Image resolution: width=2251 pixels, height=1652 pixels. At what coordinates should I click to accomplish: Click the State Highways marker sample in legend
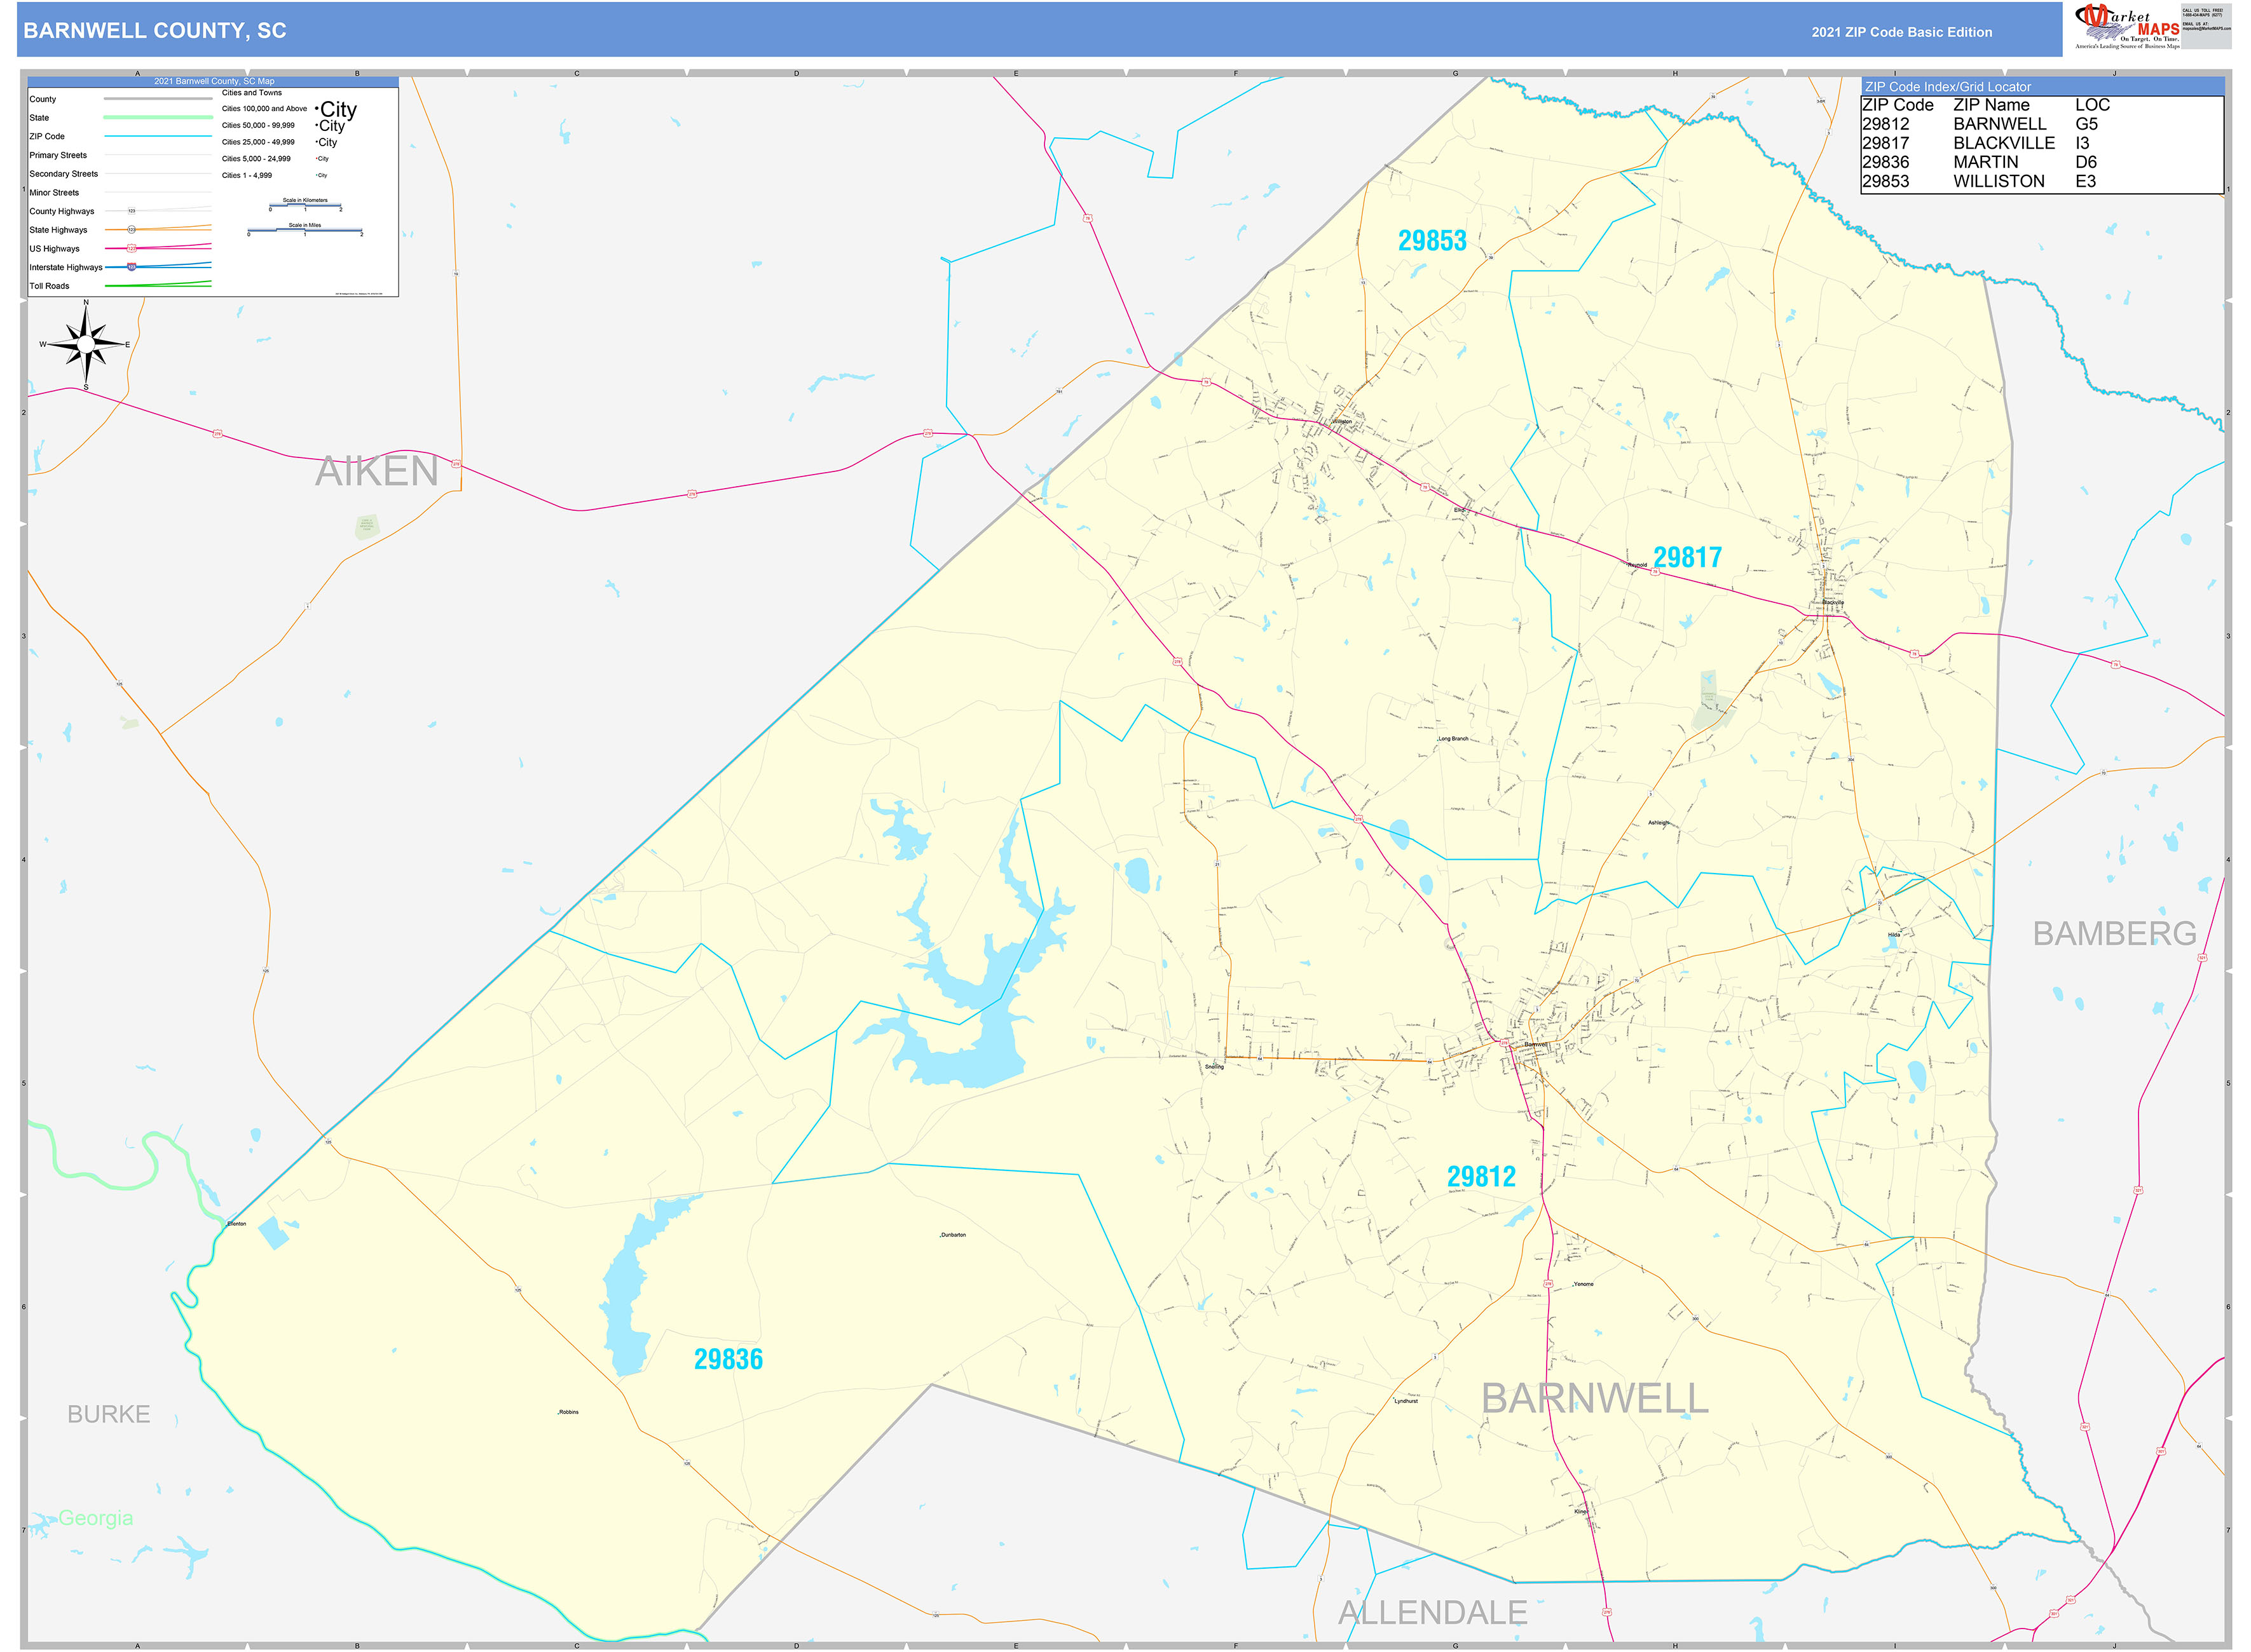(131, 230)
